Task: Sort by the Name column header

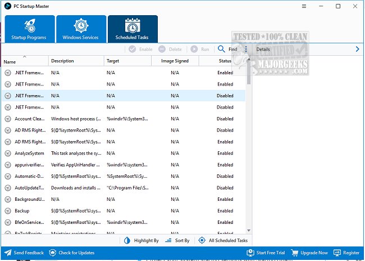Action: pos(25,61)
